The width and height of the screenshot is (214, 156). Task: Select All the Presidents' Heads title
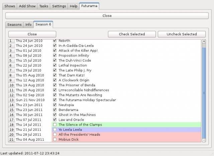click(79, 135)
